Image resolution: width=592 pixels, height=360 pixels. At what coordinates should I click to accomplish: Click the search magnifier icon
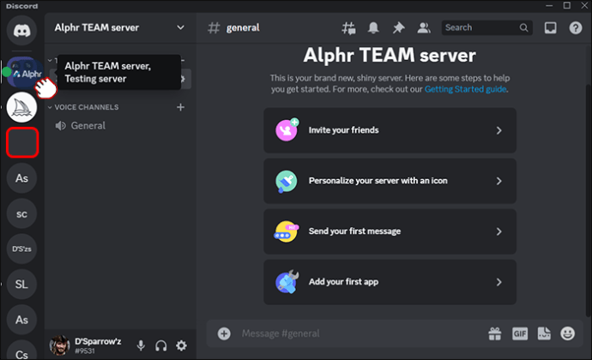pyautogui.click(x=523, y=27)
